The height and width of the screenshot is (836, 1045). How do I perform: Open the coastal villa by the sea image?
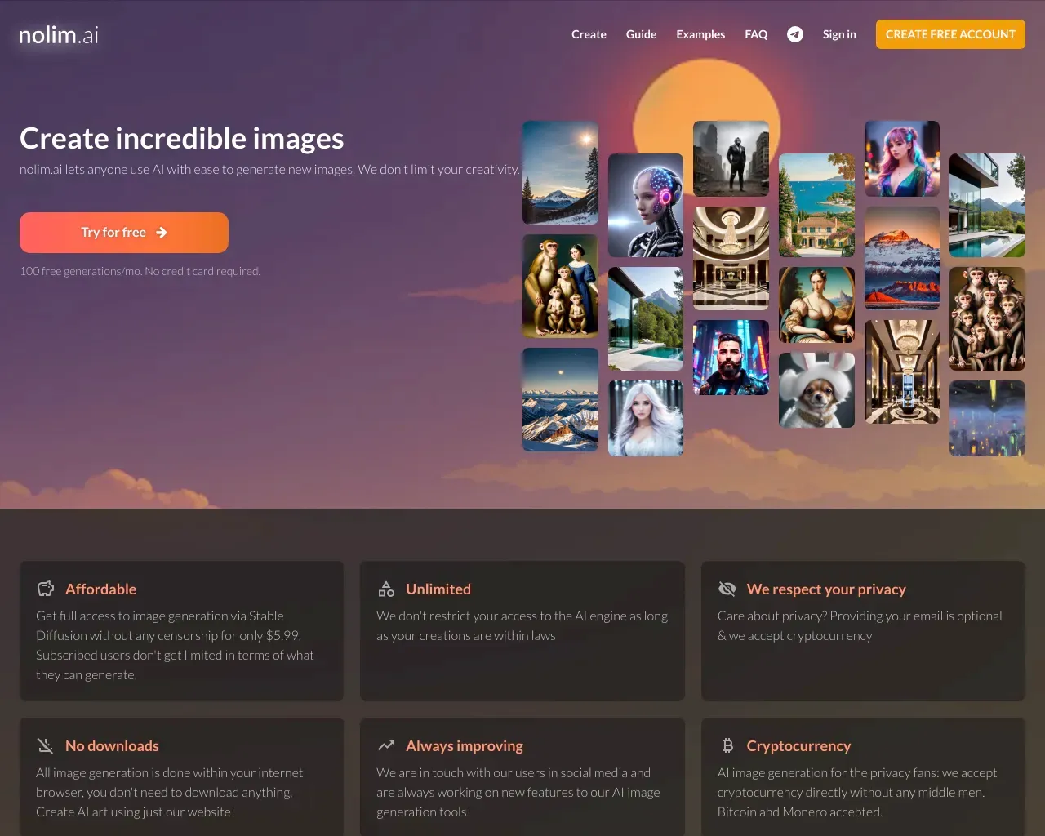click(x=816, y=206)
